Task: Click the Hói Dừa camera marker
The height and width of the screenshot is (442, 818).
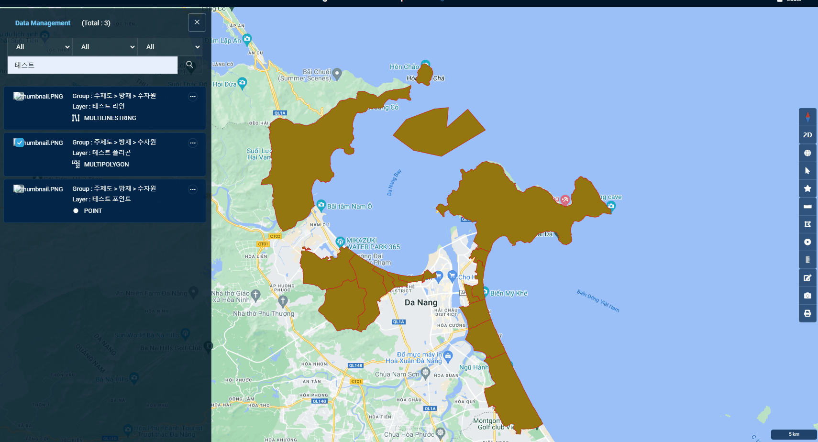Action: tap(242, 83)
